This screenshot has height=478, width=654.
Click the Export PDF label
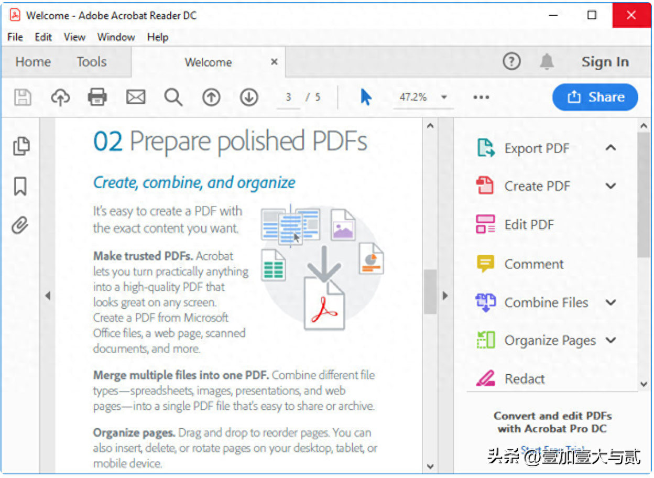(537, 148)
